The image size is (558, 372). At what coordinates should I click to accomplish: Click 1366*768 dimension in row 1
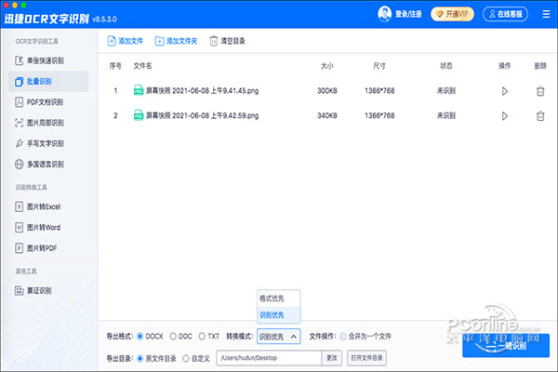click(379, 91)
